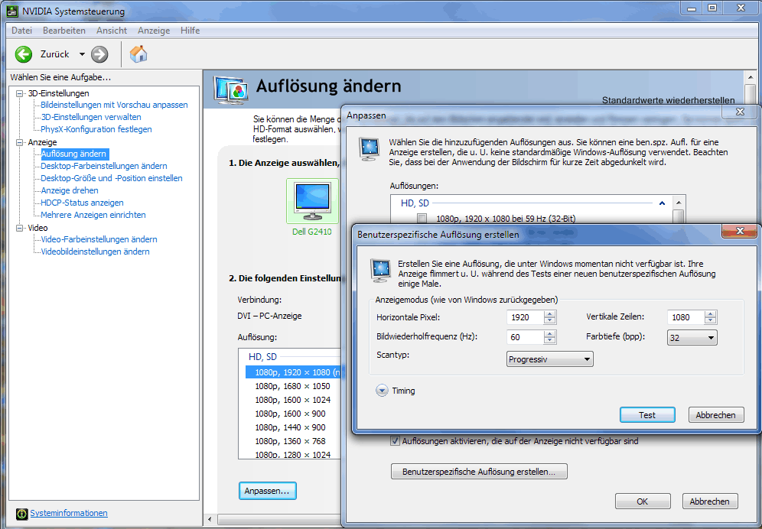This screenshot has height=529, width=762.
Task: Collapse HD, SD group in Anpassen dialog
Action: click(662, 203)
